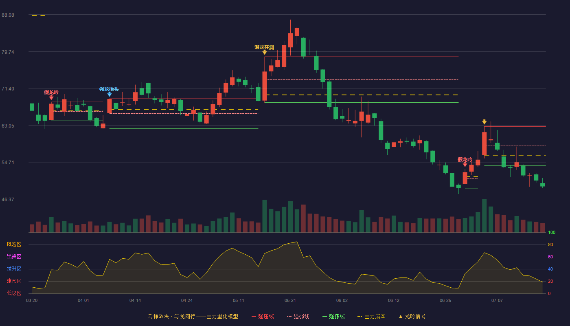Viewport: 570px width, 326px height.
Task: Click the 04-24 date label
Action: tap(187, 300)
